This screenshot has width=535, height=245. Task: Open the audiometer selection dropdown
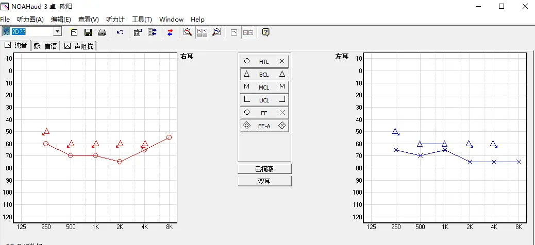[x=57, y=32]
